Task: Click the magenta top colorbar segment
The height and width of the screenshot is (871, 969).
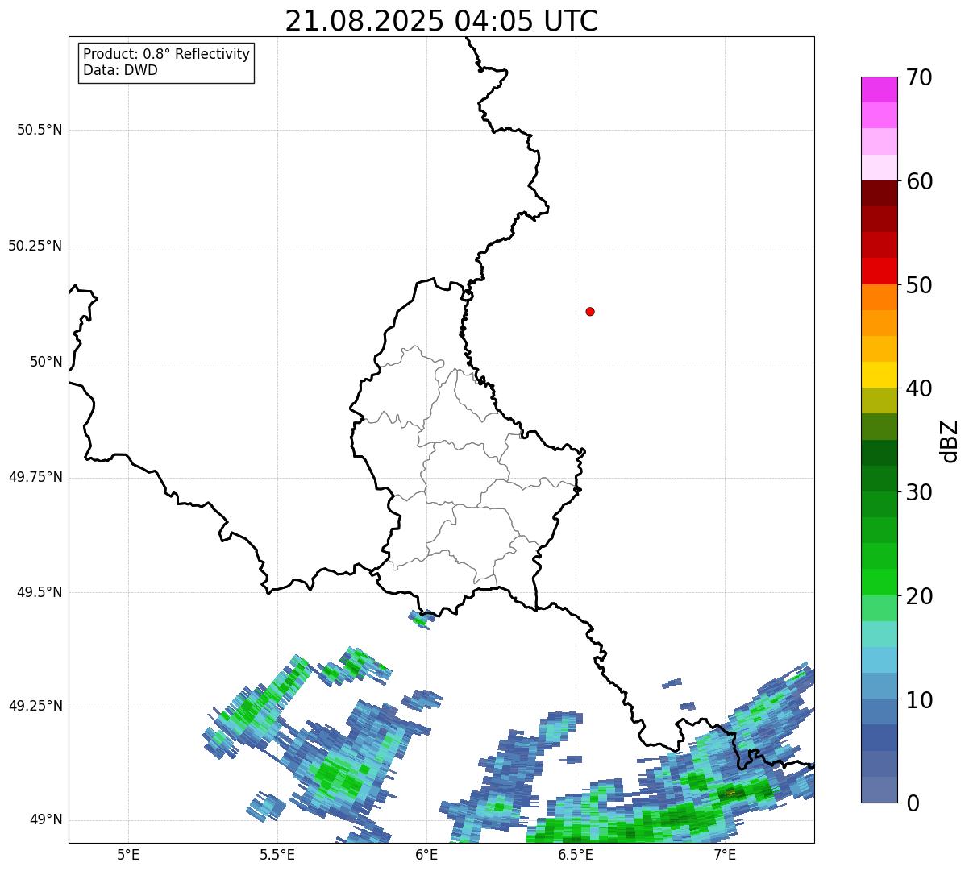Action: (x=879, y=89)
